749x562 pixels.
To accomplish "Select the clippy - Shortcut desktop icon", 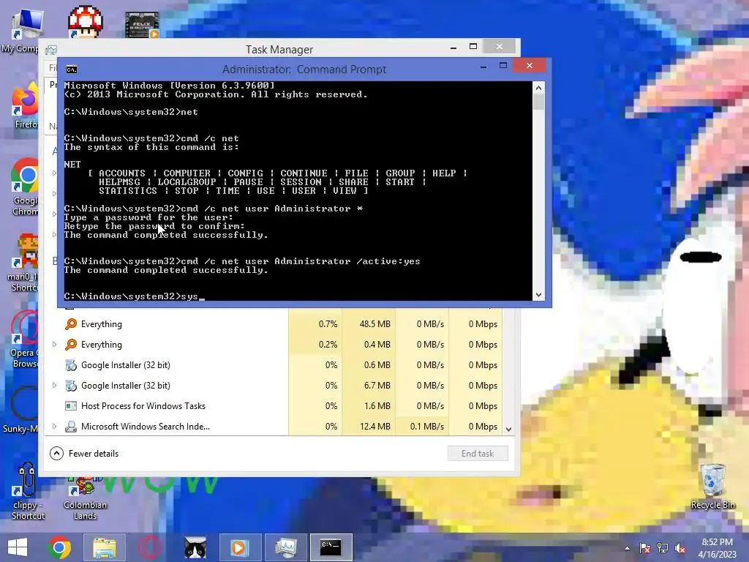I will coord(28,491).
